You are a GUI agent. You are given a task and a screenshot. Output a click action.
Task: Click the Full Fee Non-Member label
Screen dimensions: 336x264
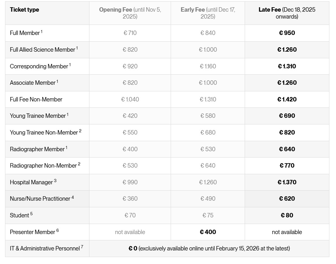tap(36, 99)
